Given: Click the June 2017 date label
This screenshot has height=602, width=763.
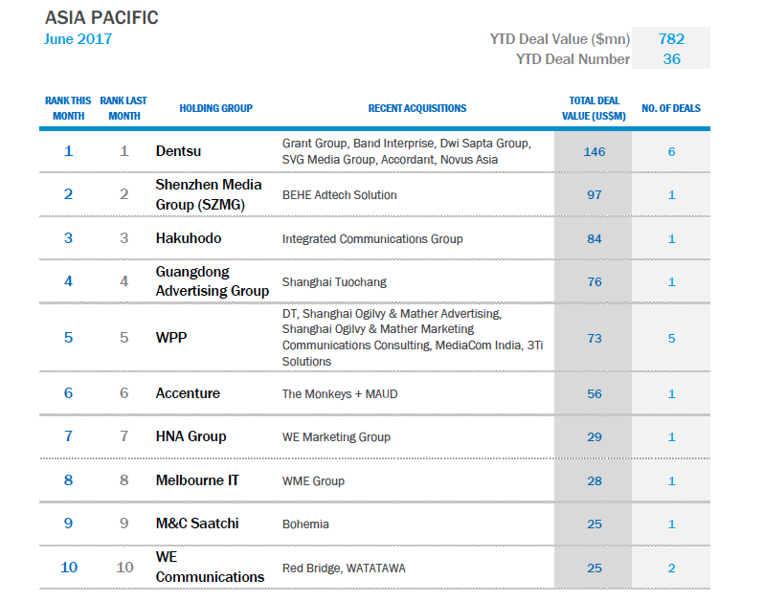Looking at the screenshot, I should pyautogui.click(x=78, y=39).
